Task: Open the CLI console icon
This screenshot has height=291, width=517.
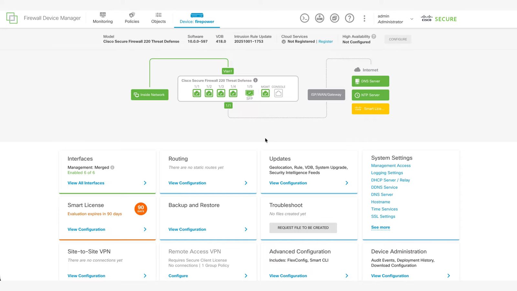Action: [x=304, y=18]
